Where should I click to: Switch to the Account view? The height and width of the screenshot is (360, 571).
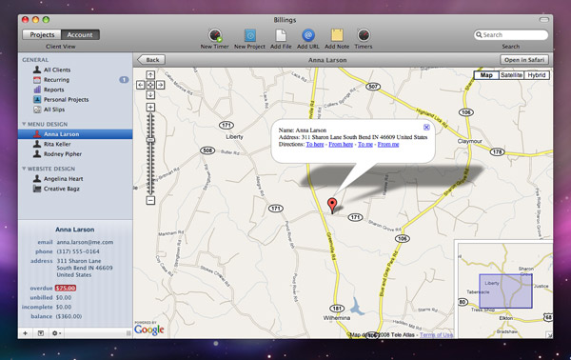coord(80,34)
